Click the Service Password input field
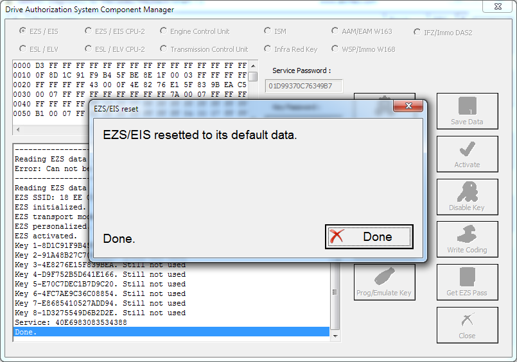517x362 pixels. (x=304, y=86)
